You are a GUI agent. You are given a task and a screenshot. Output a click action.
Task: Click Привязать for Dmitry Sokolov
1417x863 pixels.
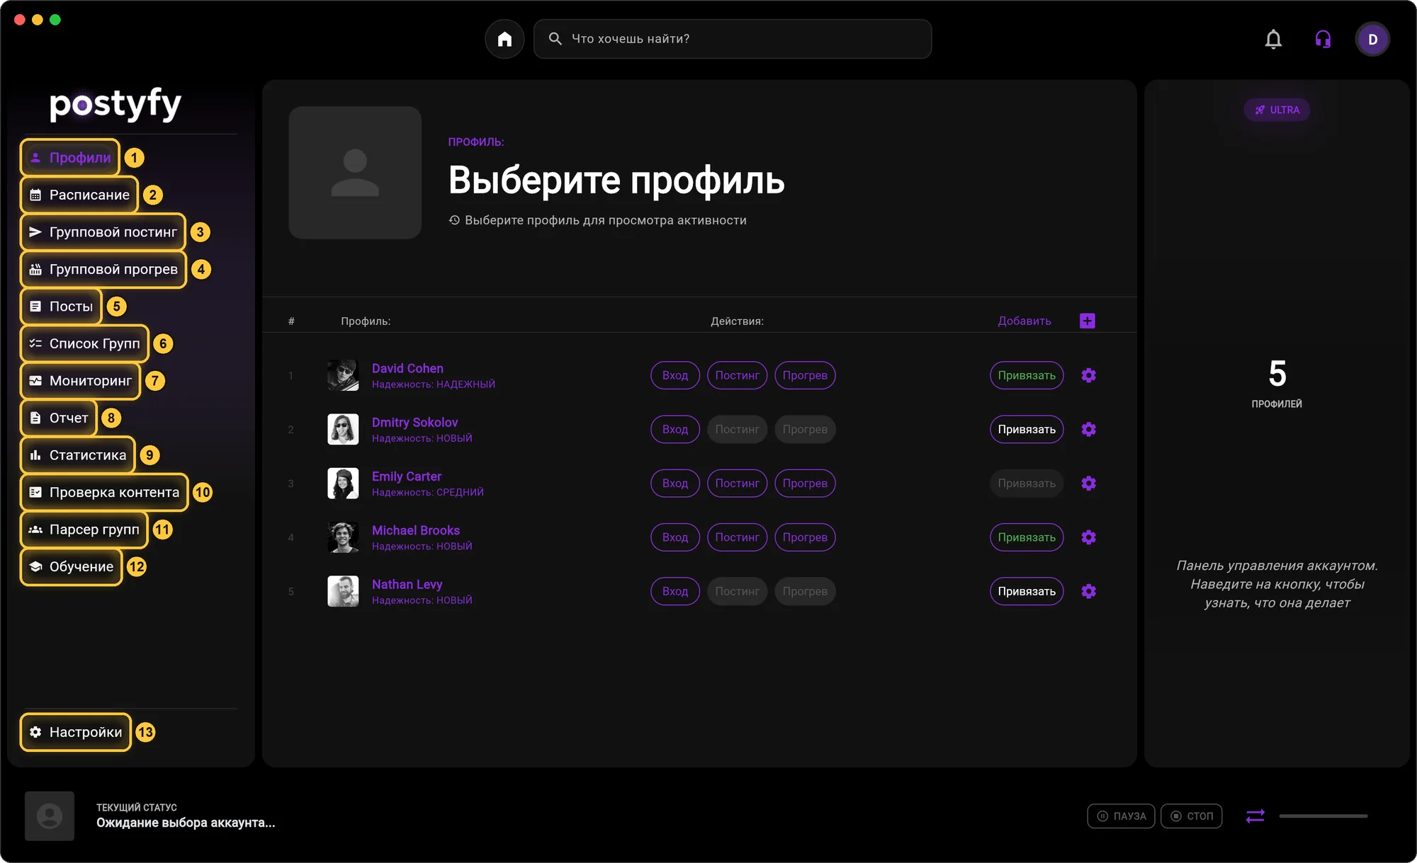click(1027, 429)
